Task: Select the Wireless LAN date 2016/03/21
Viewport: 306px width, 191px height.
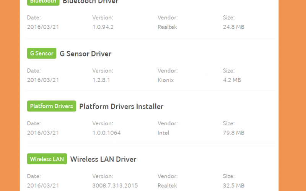Action: tap(43, 186)
